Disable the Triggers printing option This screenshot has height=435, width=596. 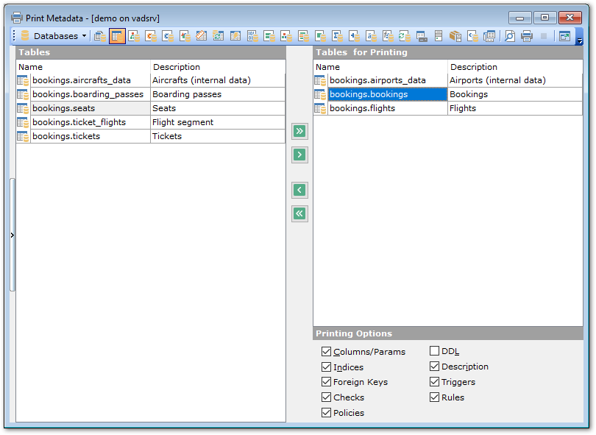click(434, 382)
